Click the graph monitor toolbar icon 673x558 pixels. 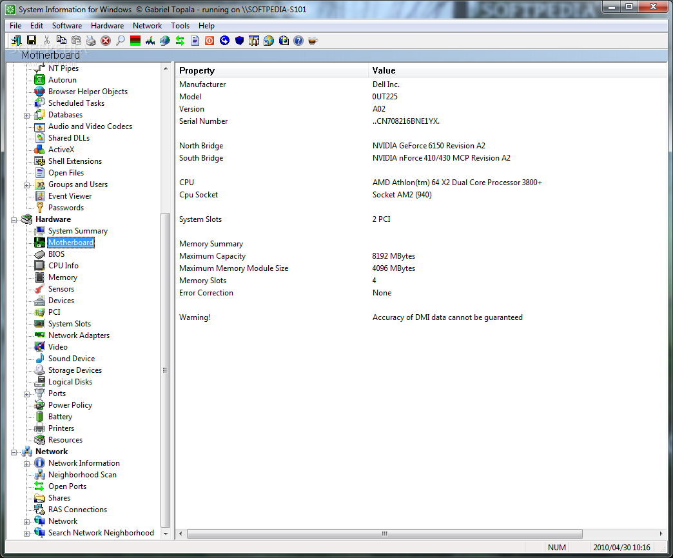150,41
